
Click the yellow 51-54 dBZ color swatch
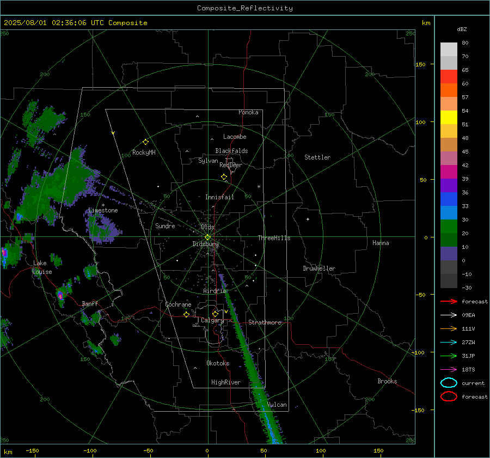click(449, 118)
